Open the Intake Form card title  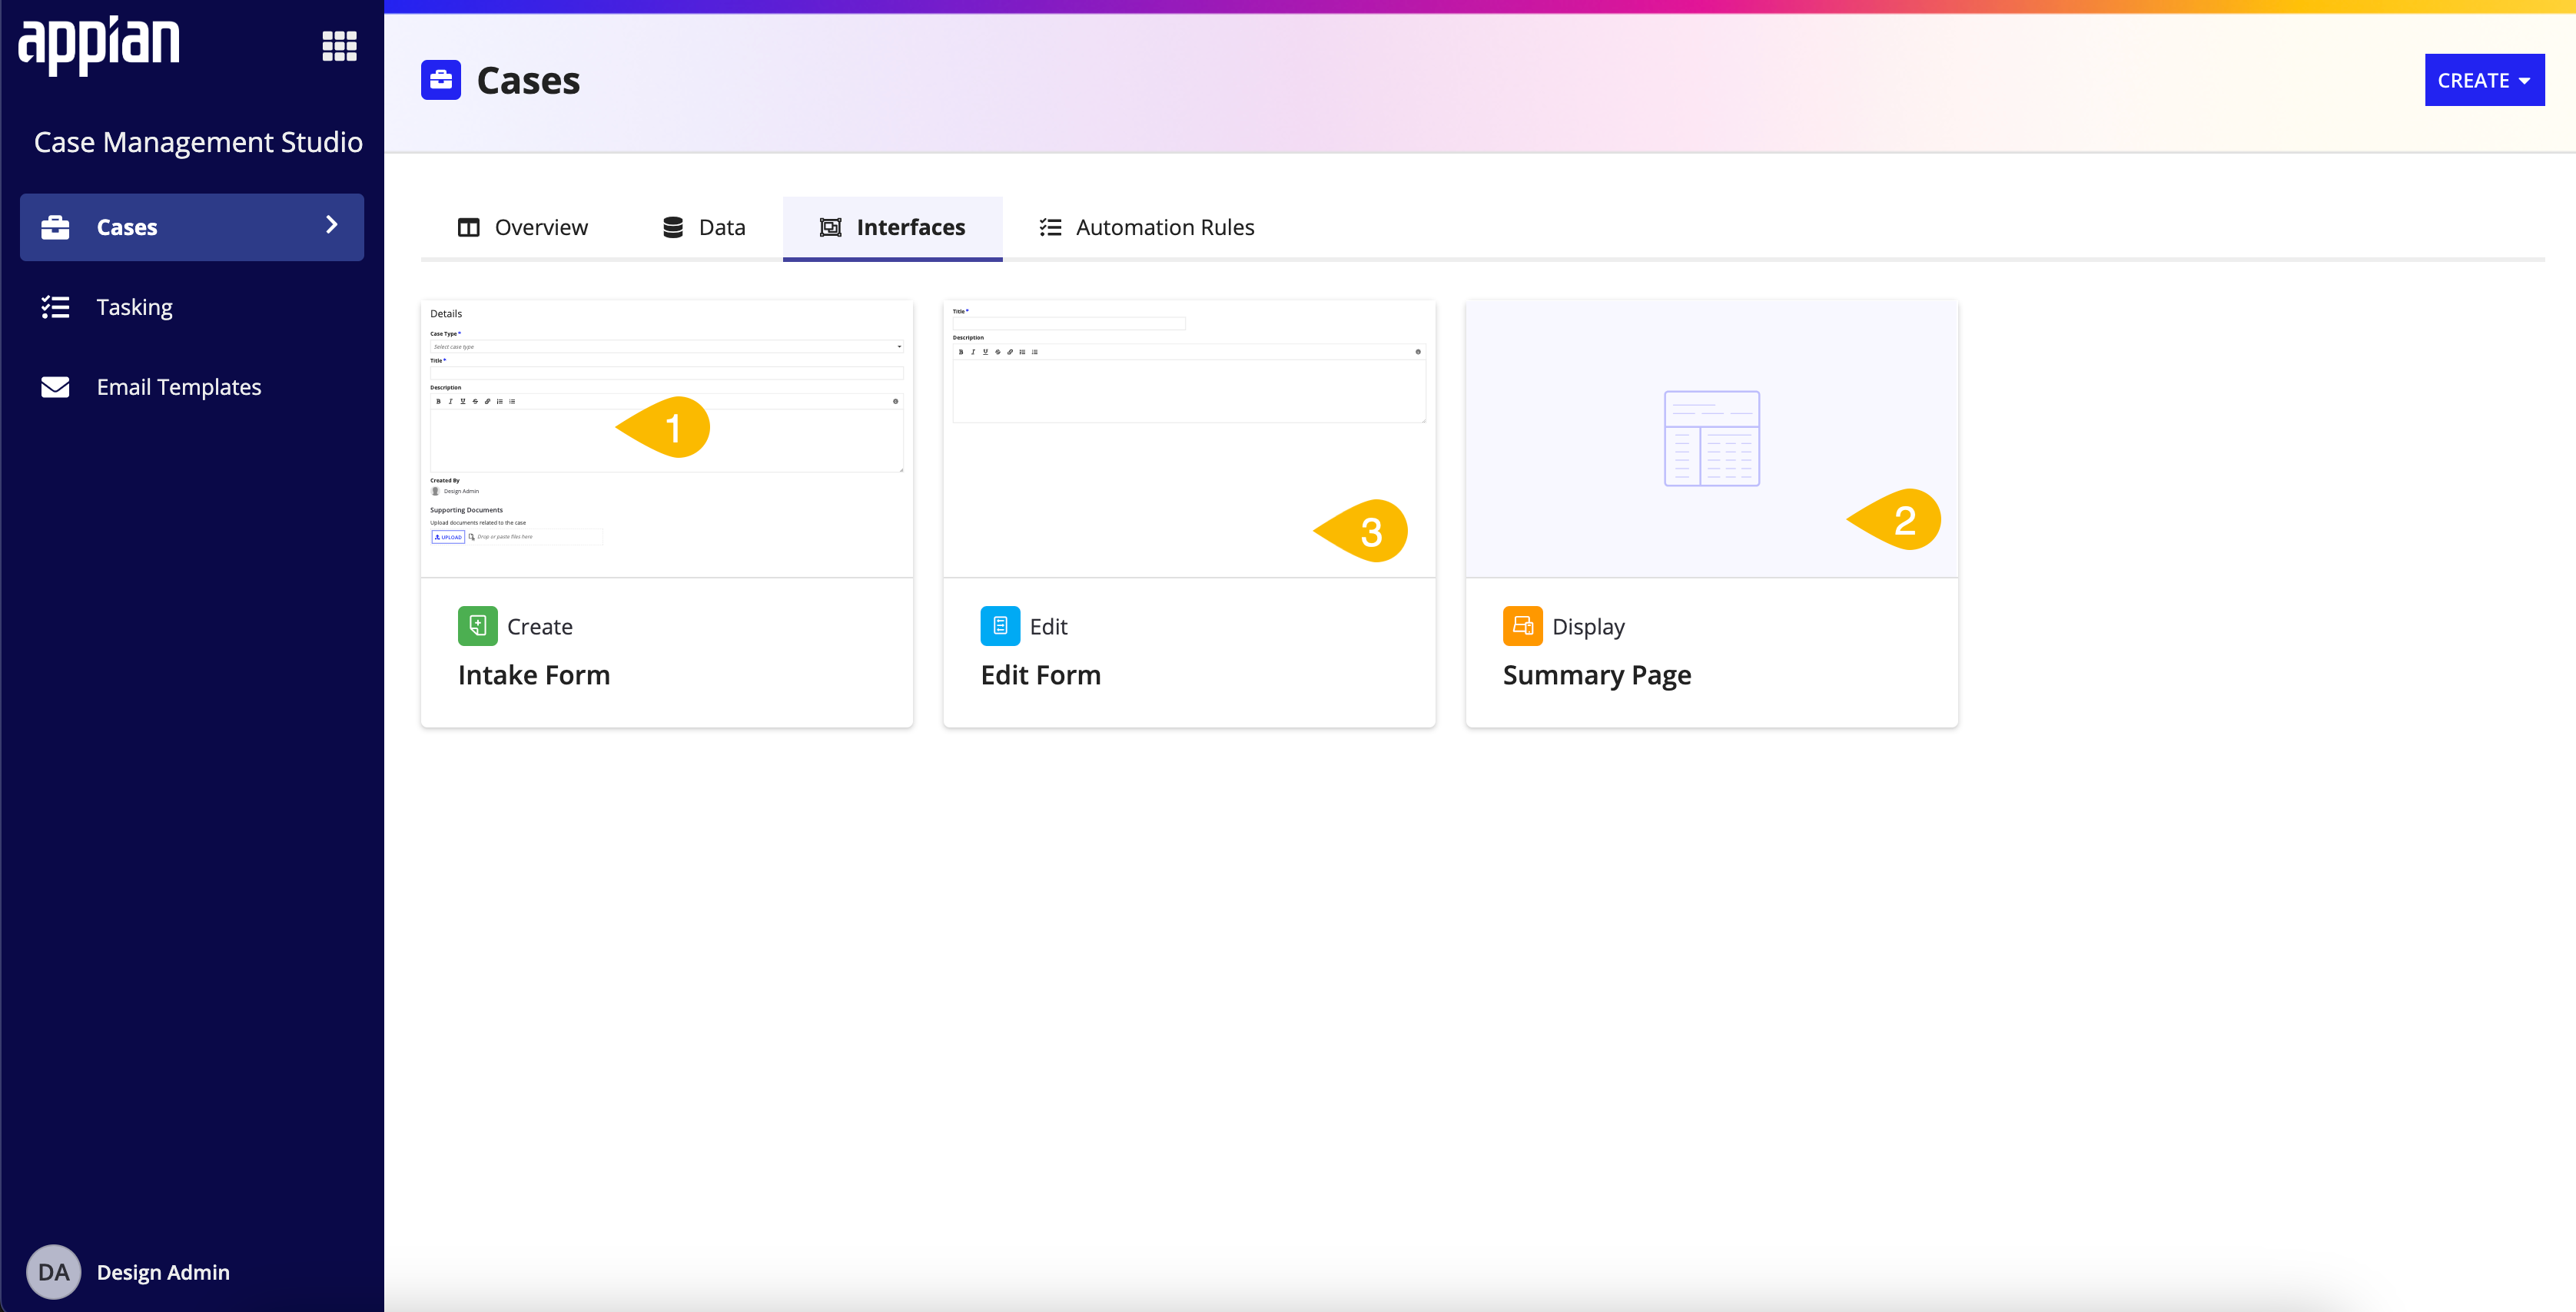[534, 675]
